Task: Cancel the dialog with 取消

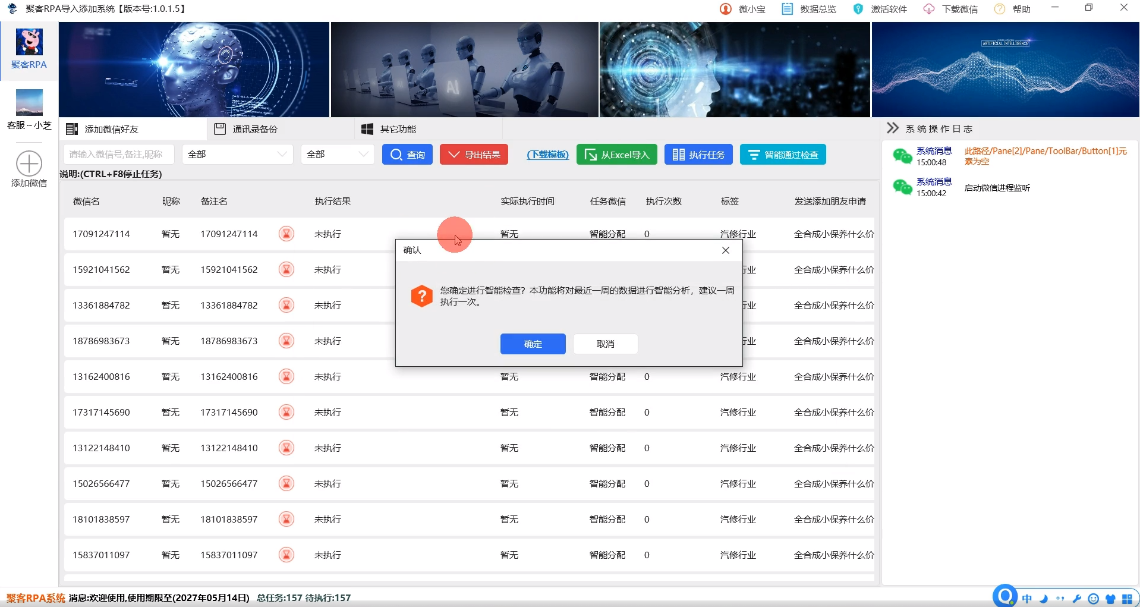Action: pos(605,344)
